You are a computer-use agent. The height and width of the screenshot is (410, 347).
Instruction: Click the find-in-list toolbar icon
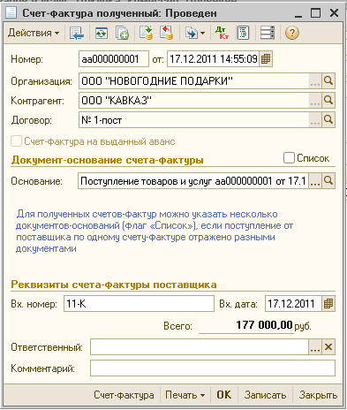(77, 33)
